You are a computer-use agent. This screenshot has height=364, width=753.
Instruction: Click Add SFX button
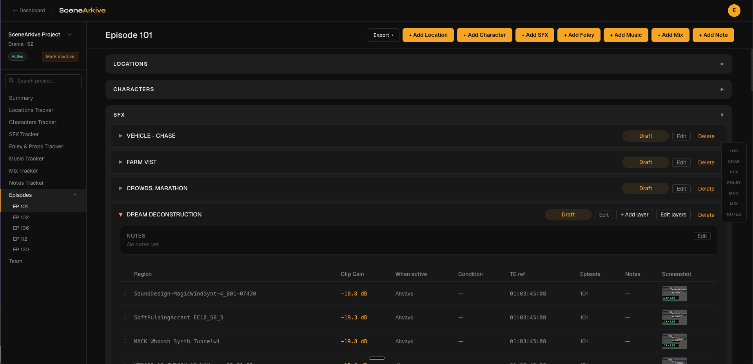point(535,35)
